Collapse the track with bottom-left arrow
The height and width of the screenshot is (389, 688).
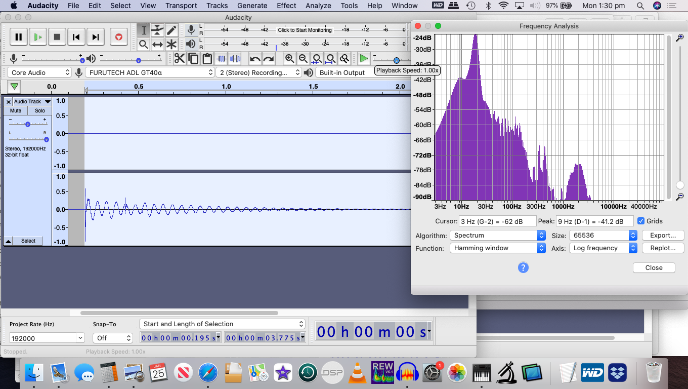pos(8,241)
